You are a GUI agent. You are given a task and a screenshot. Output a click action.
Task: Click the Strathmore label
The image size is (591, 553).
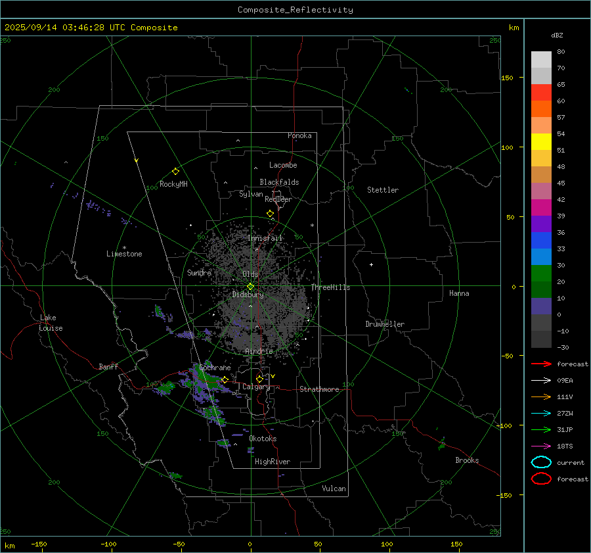click(x=319, y=389)
